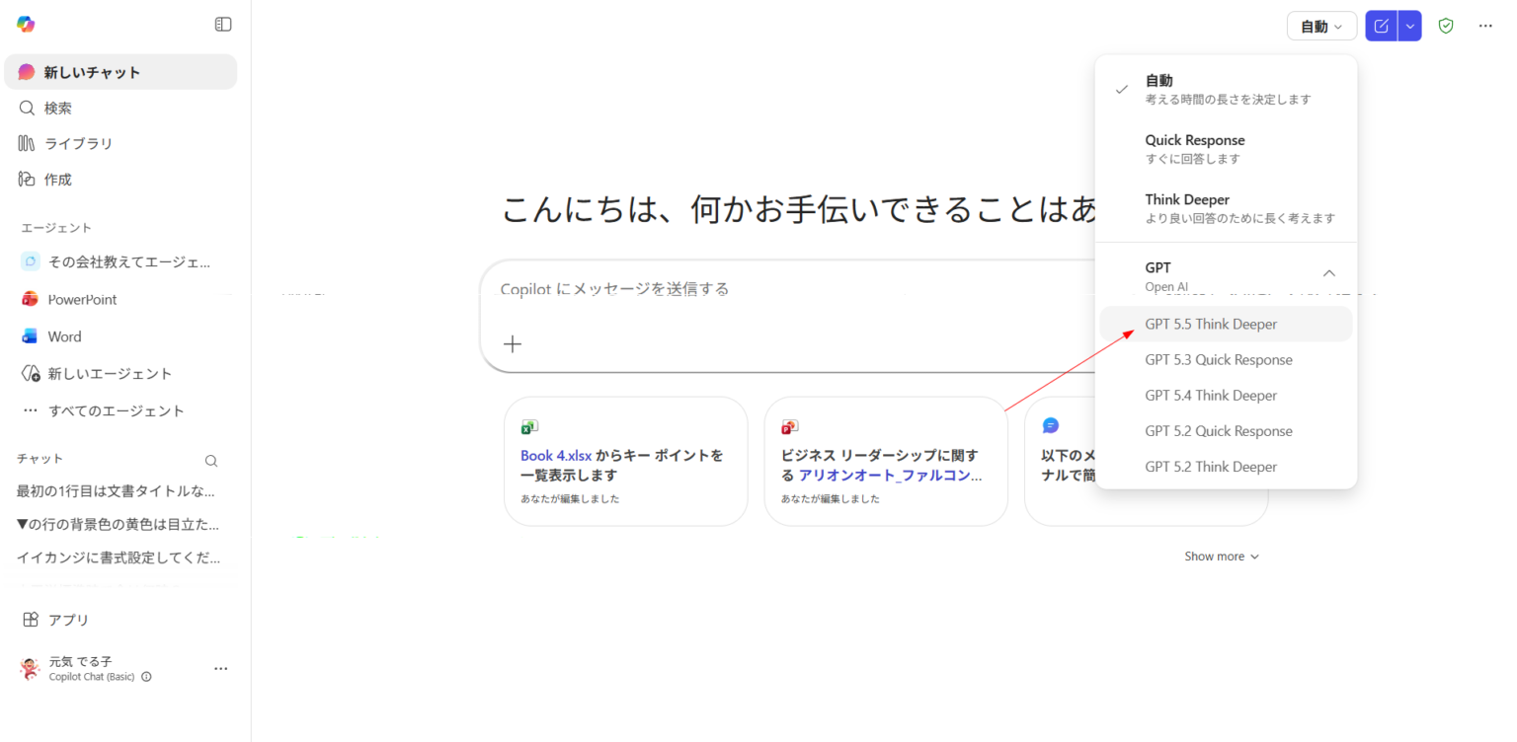1517x742 pixels.
Task: Expand the new chat dropdown arrow
Action: [1410, 27]
